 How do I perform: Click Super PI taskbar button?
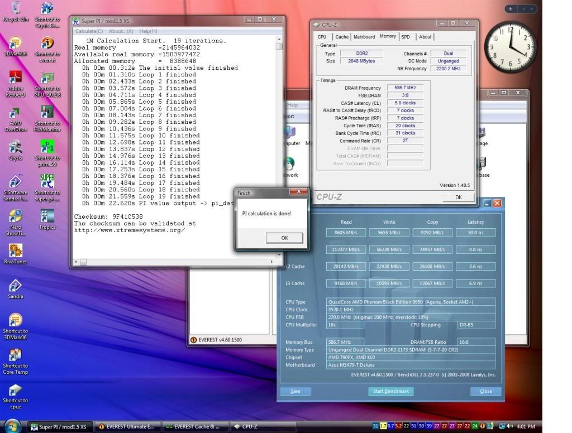(60, 426)
